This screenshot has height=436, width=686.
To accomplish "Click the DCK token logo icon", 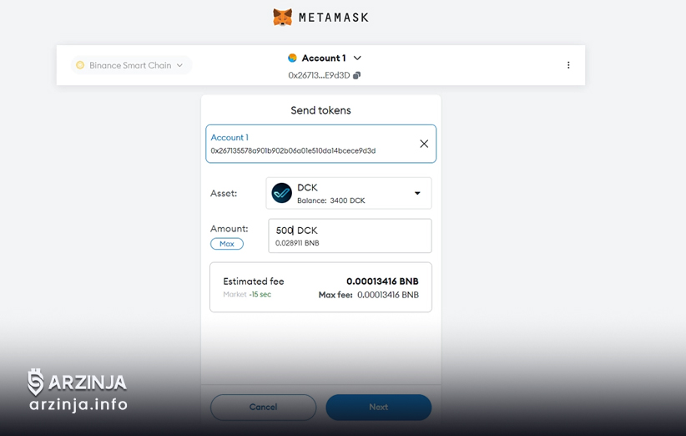I will 282,193.
